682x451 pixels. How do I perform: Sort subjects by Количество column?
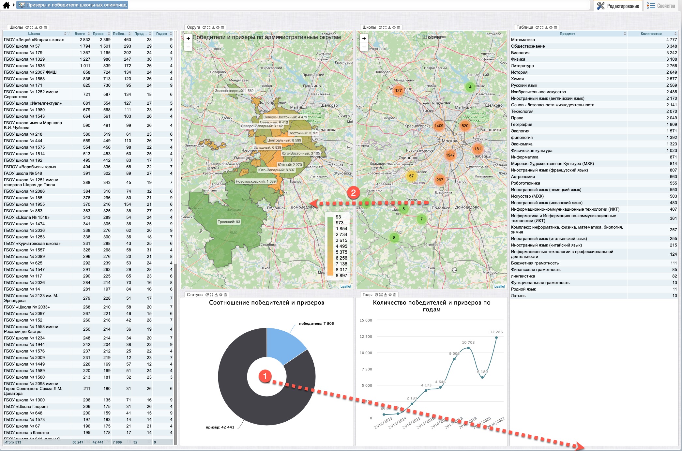[x=675, y=34]
